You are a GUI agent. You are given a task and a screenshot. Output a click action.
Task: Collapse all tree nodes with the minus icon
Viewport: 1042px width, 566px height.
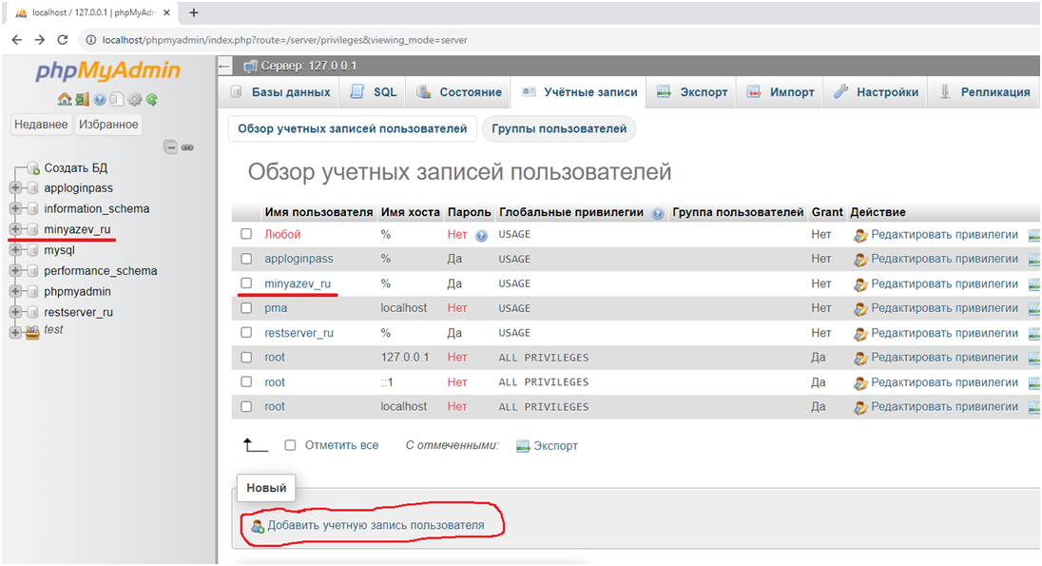pos(171,147)
